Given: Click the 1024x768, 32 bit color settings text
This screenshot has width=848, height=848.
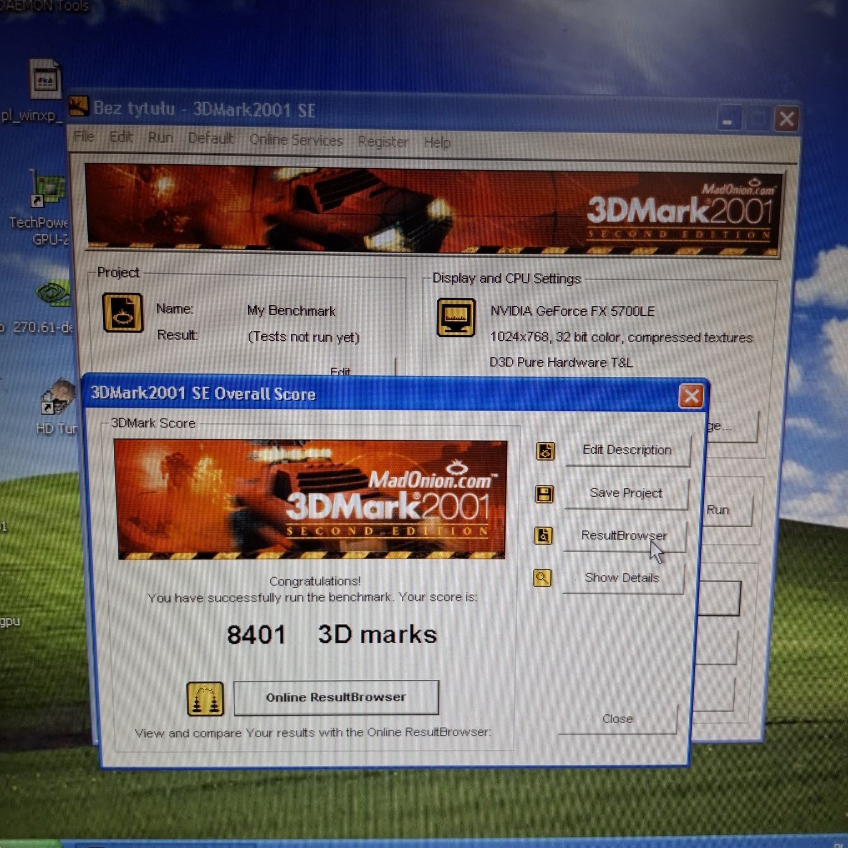Looking at the screenshot, I should click(x=621, y=337).
